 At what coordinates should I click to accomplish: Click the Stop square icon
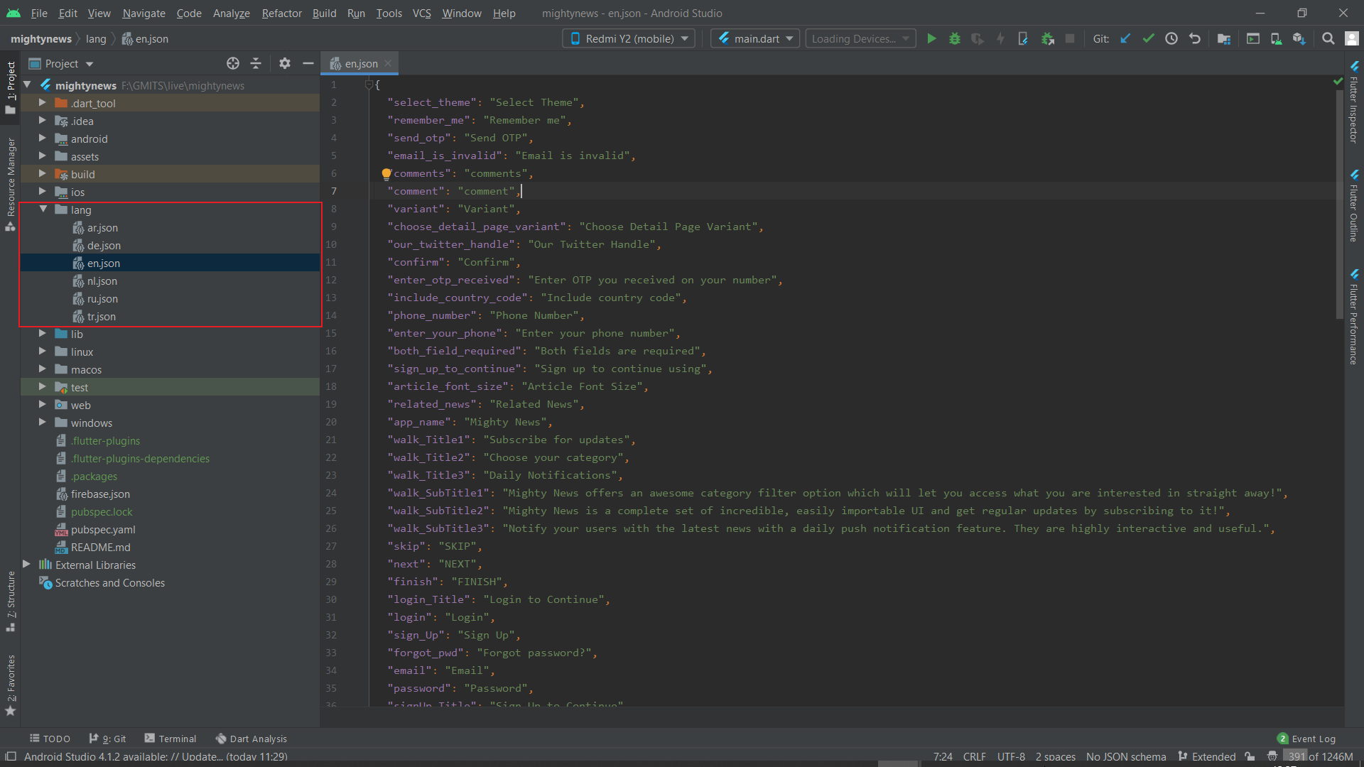pos(1070,39)
